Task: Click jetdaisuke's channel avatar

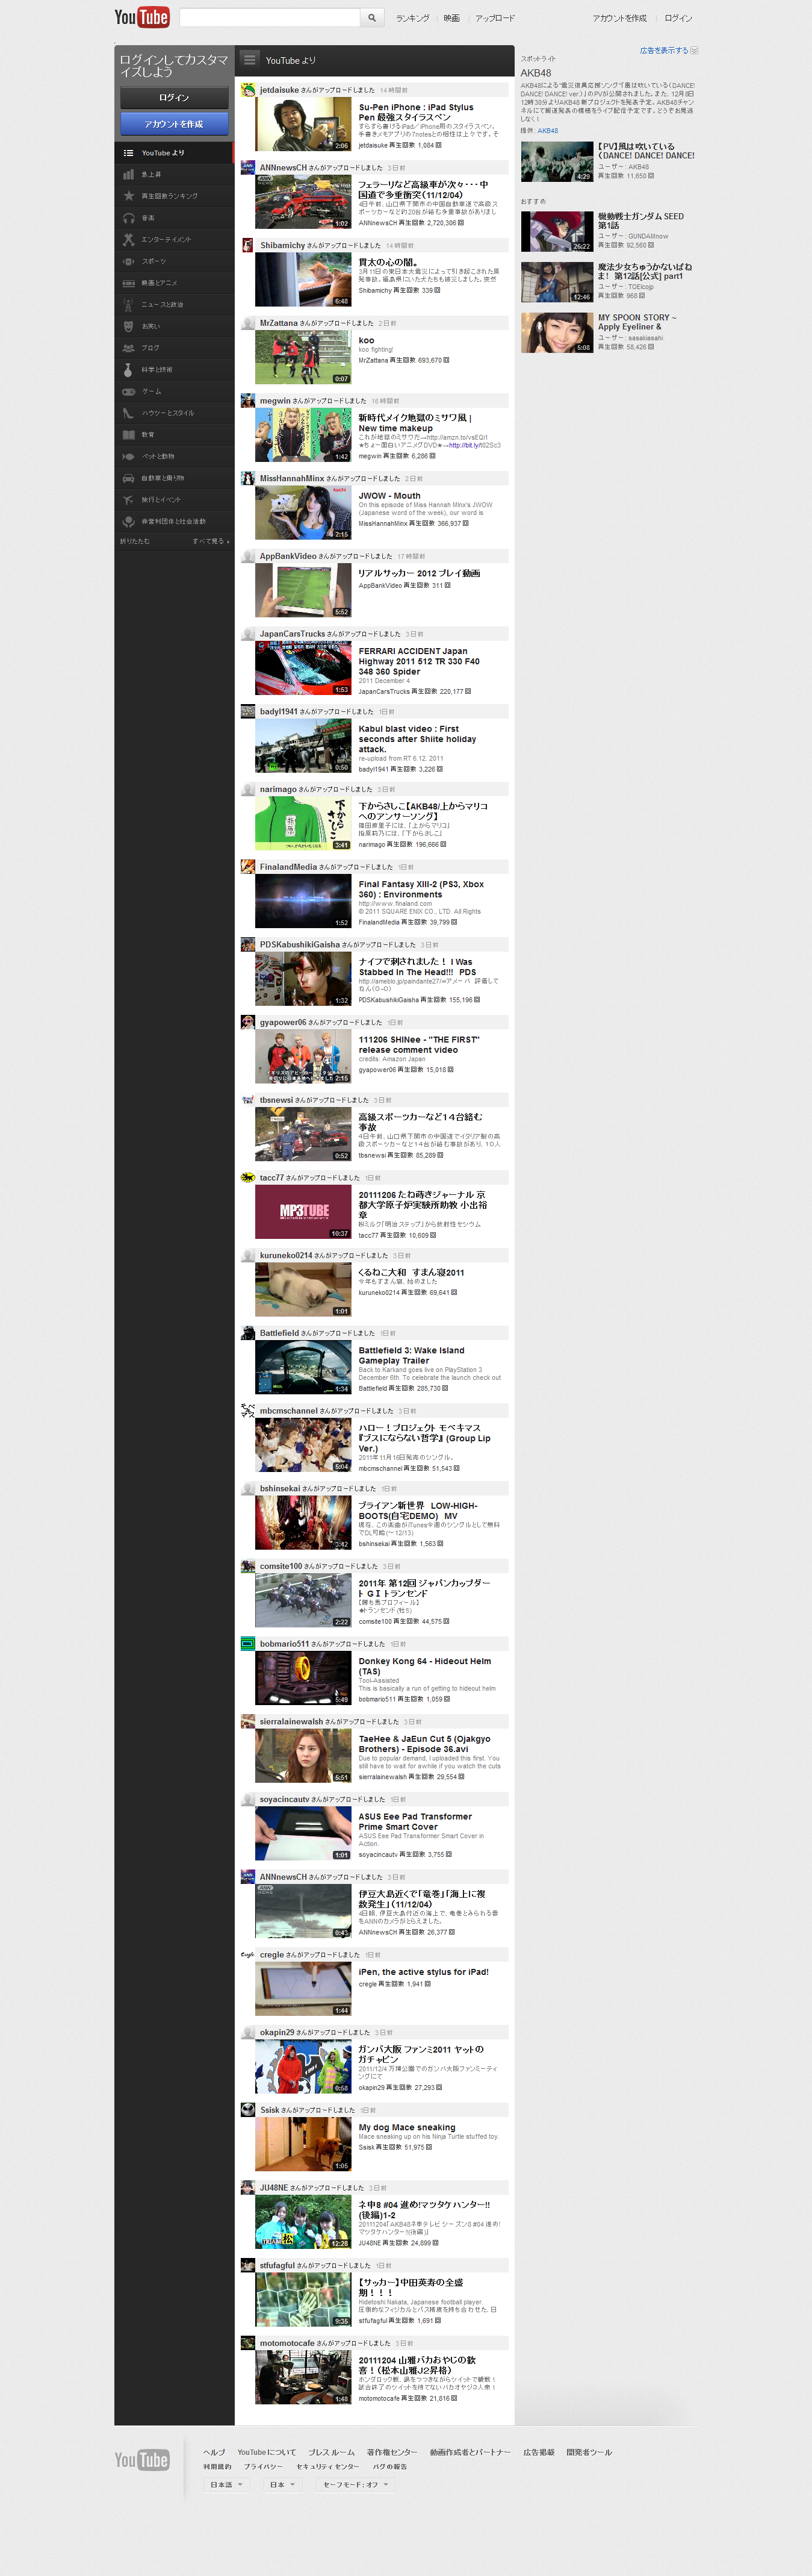Action: 248,90
